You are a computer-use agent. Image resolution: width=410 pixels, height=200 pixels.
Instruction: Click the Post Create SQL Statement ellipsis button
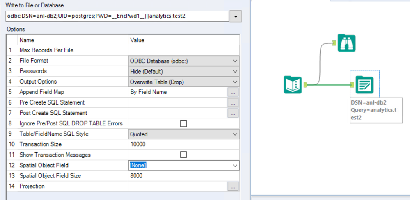[233, 113]
